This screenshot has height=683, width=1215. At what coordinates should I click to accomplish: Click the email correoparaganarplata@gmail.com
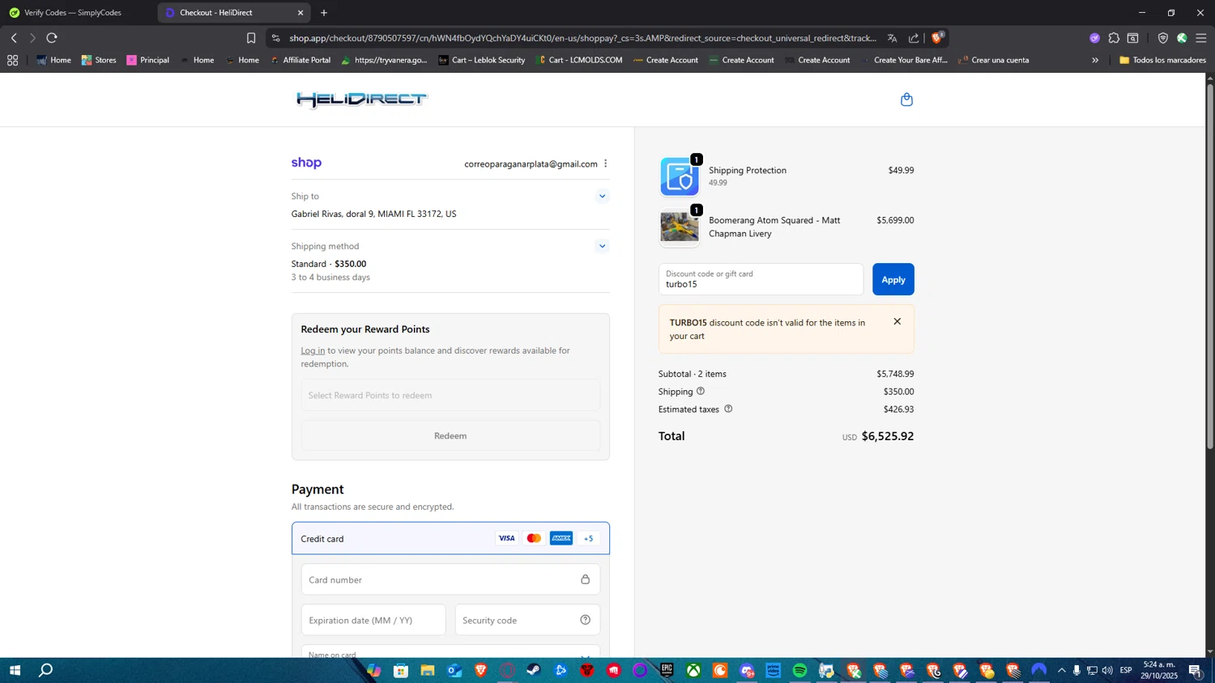(x=531, y=163)
